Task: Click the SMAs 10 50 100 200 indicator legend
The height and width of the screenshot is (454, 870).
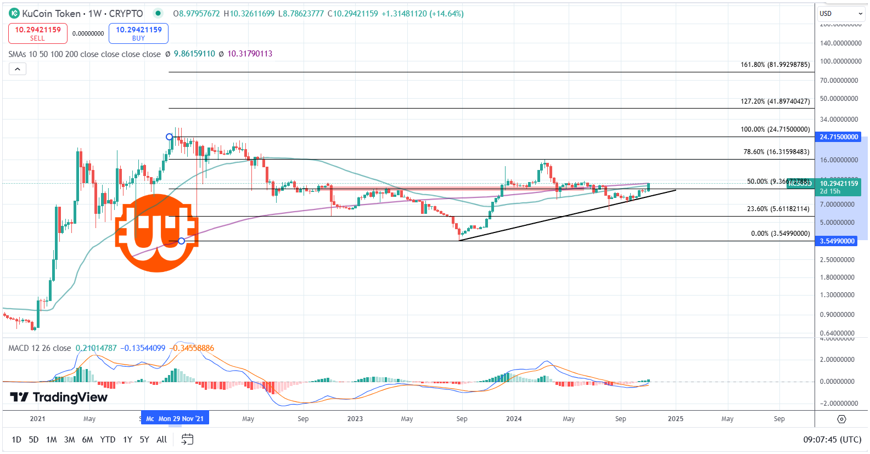Action: (85, 54)
